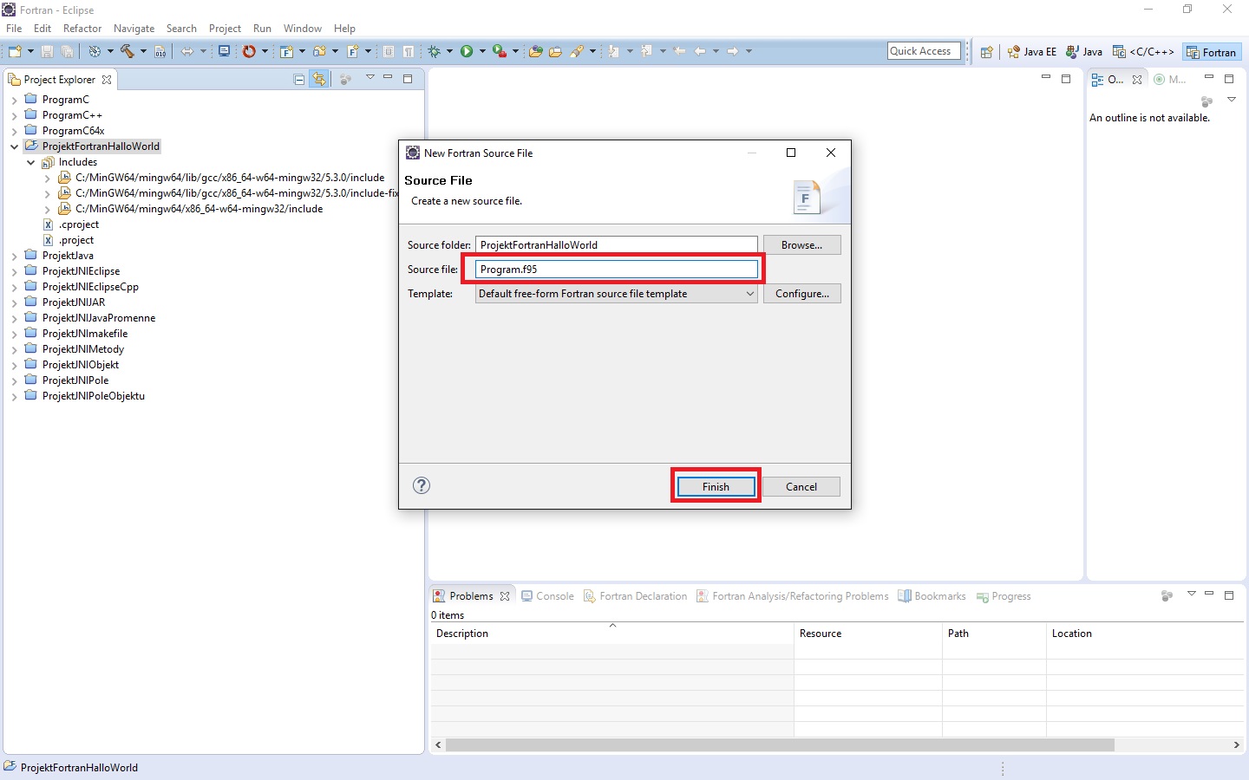Maximize the Problems panel
The width and height of the screenshot is (1249, 780).
(1229, 595)
